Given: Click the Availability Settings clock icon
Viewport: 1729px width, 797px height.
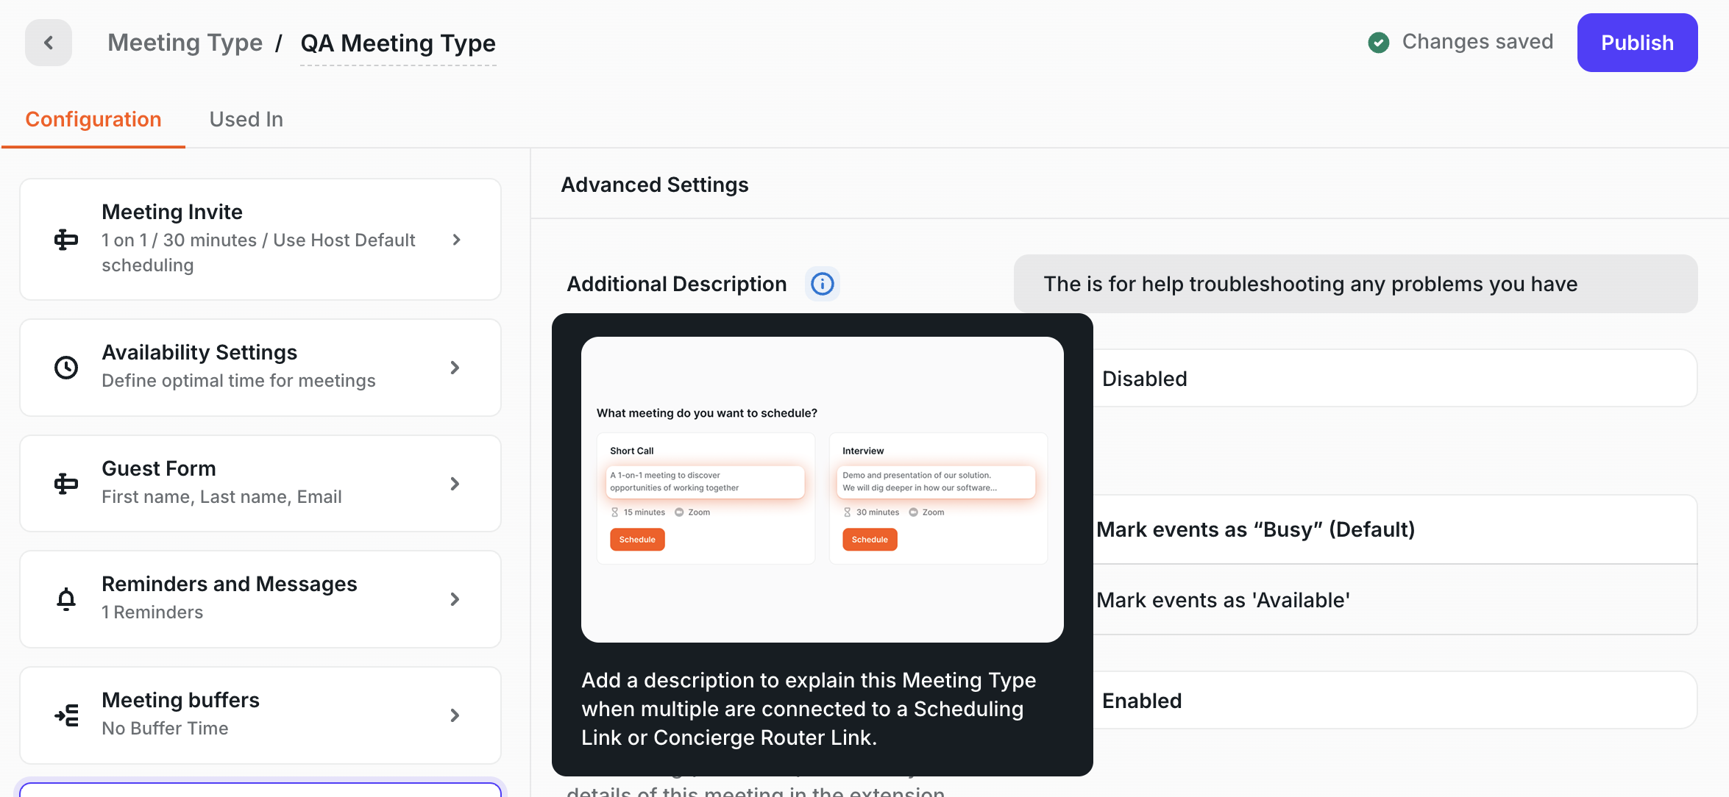Looking at the screenshot, I should (x=66, y=368).
